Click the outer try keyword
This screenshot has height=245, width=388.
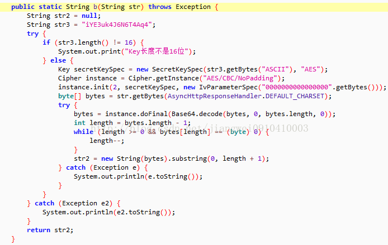pos(32,33)
